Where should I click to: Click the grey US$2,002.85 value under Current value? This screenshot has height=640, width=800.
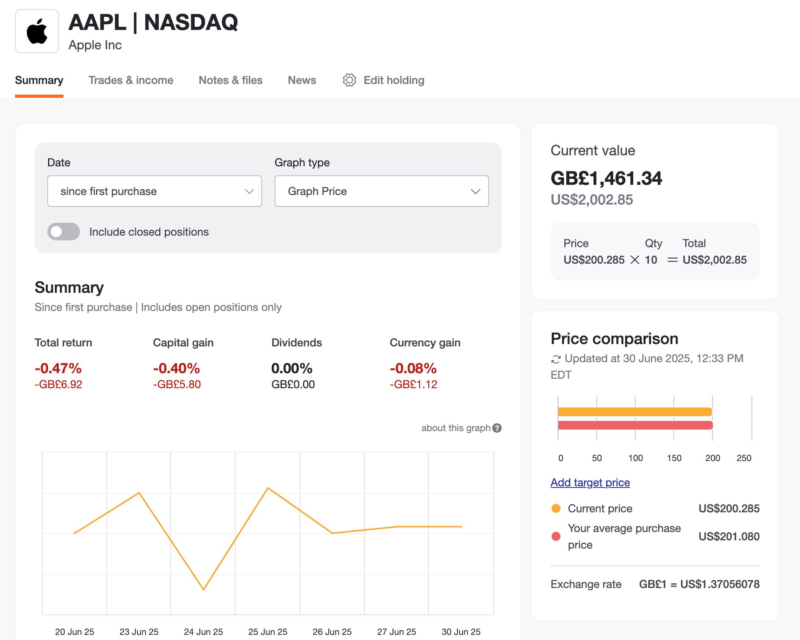point(592,200)
